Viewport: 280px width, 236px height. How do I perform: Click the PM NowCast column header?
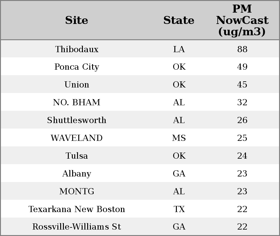pos(242,21)
